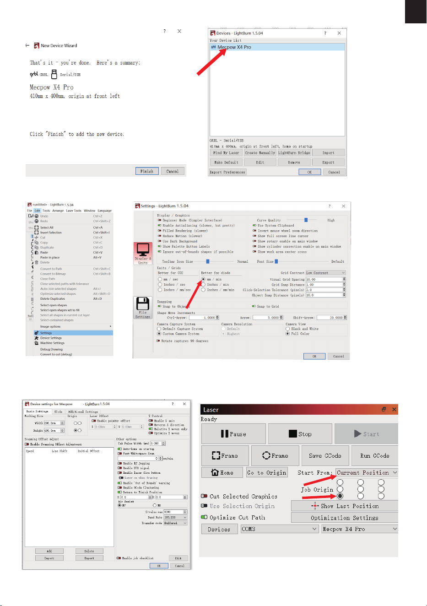
Task: Open the Grid Contrast dropdown
Action: [x=325, y=273]
